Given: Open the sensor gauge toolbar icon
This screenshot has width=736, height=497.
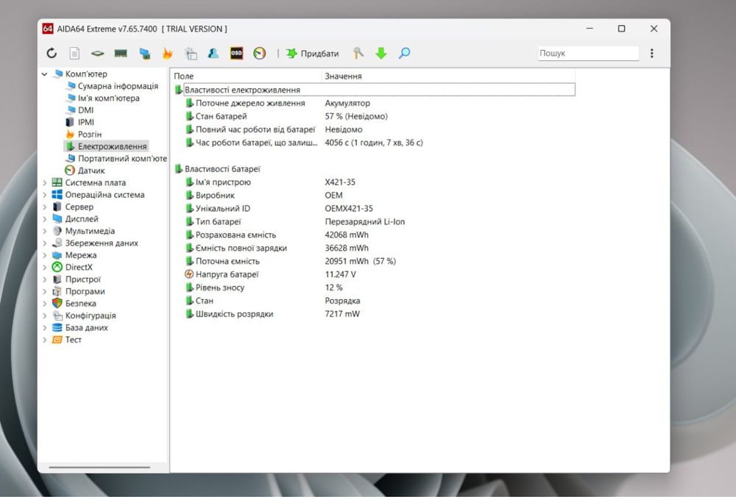Looking at the screenshot, I should pyautogui.click(x=260, y=54).
